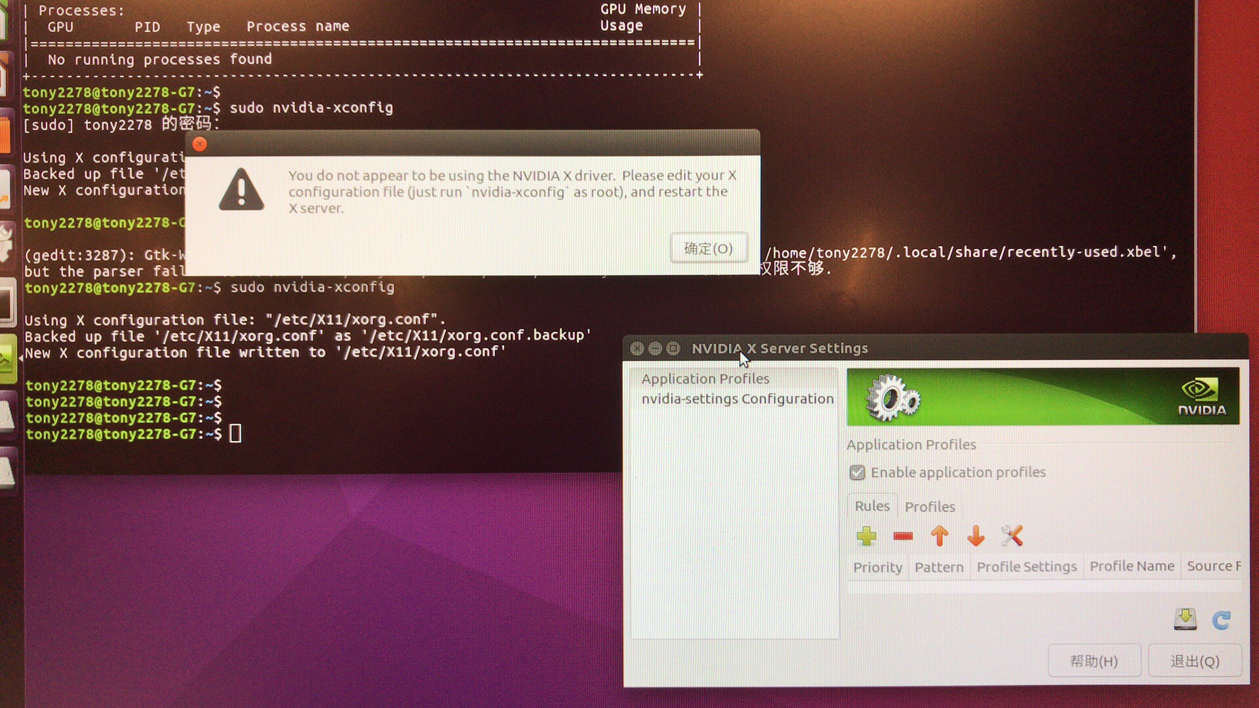Click the terminal prompt with the cursor block

(x=133, y=434)
